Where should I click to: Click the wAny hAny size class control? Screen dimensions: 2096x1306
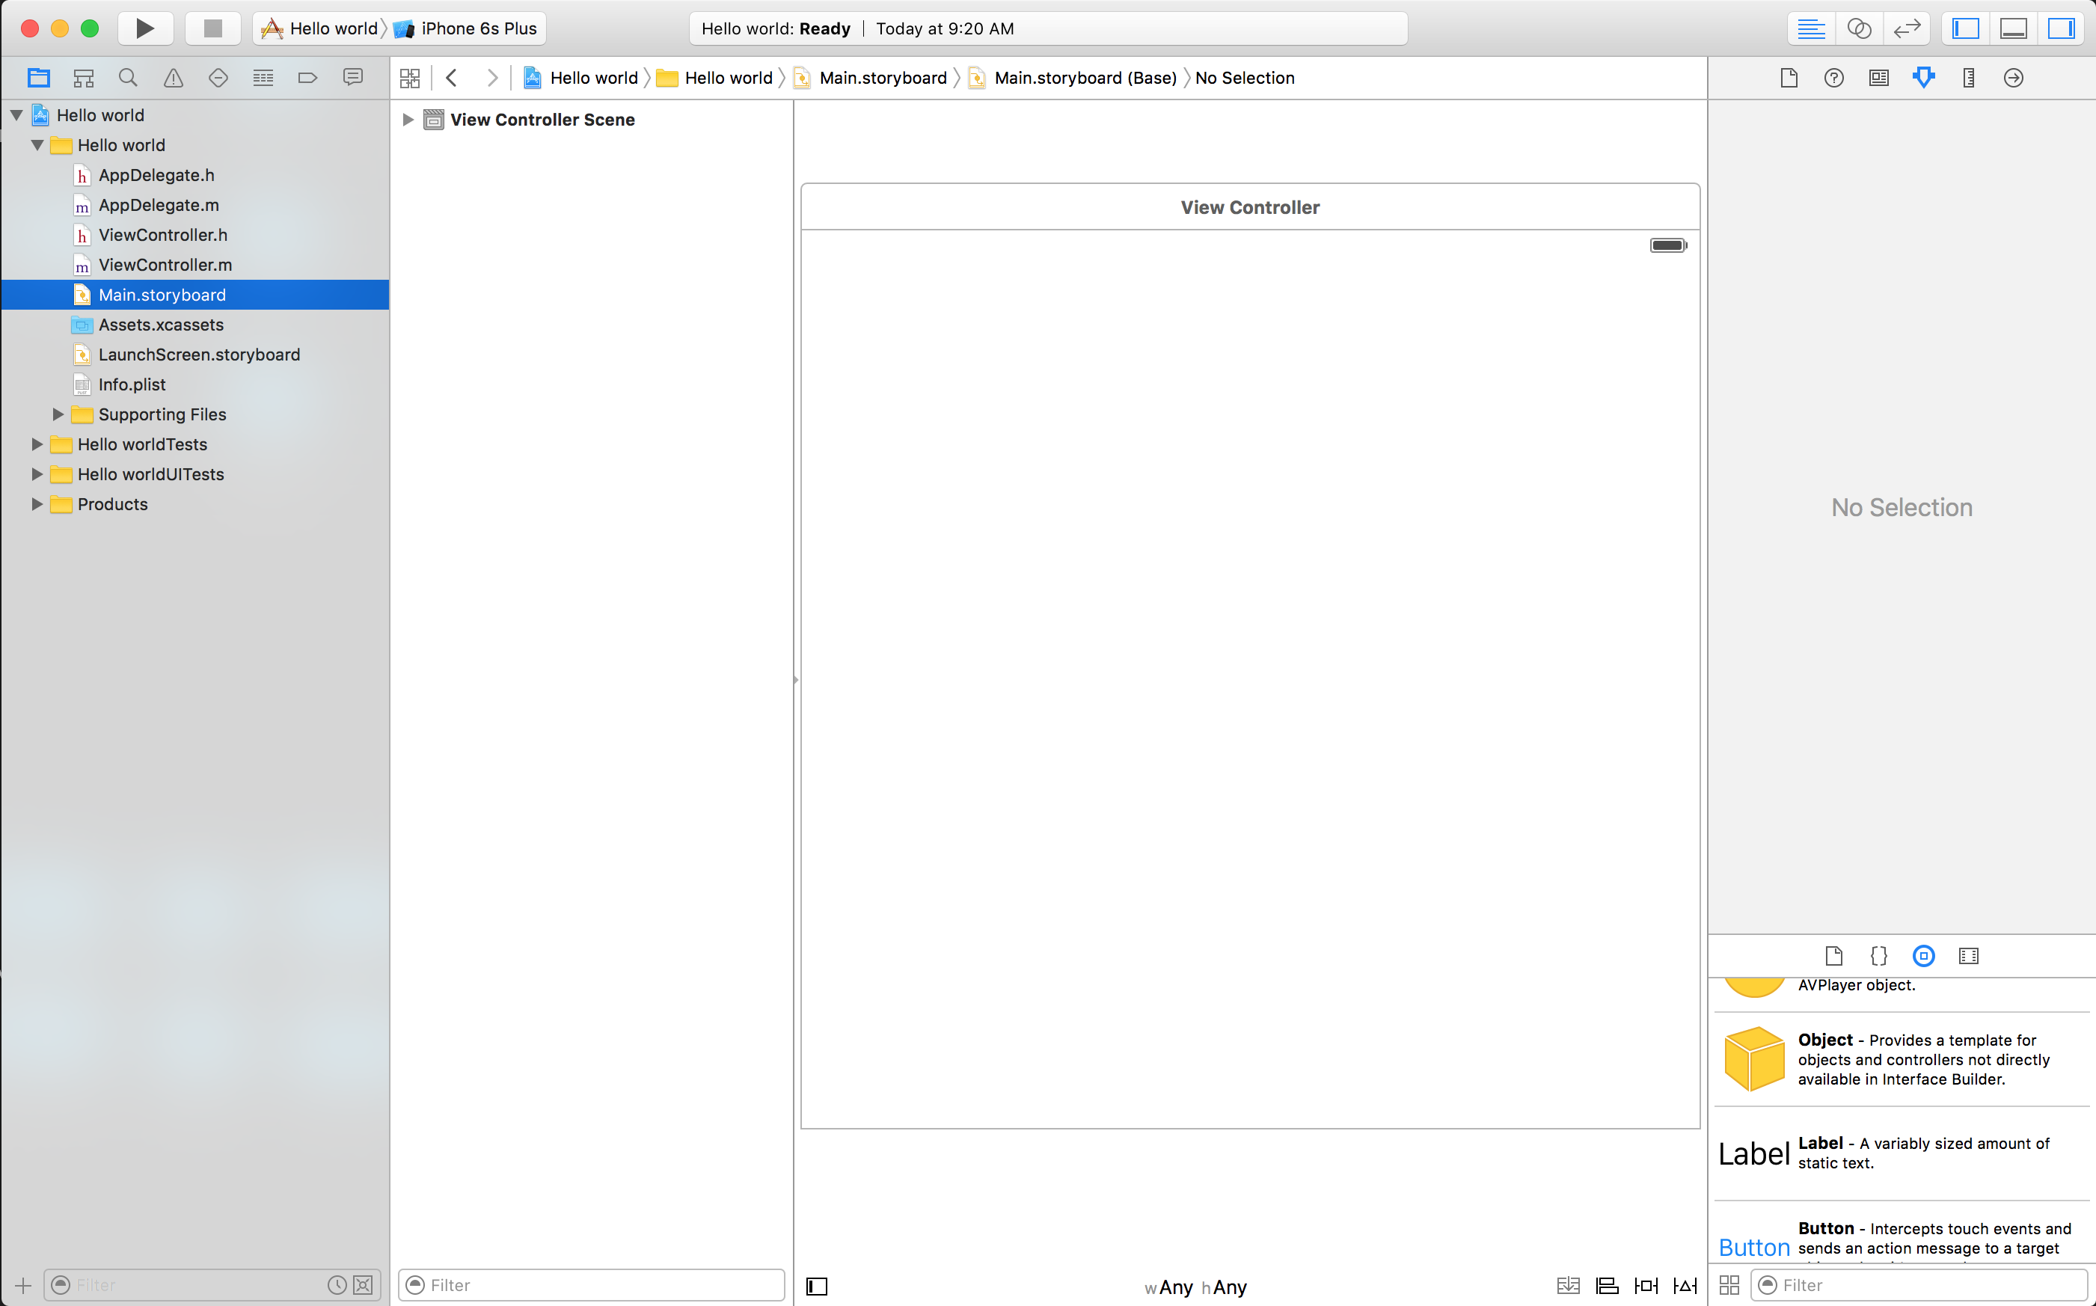(x=1195, y=1287)
